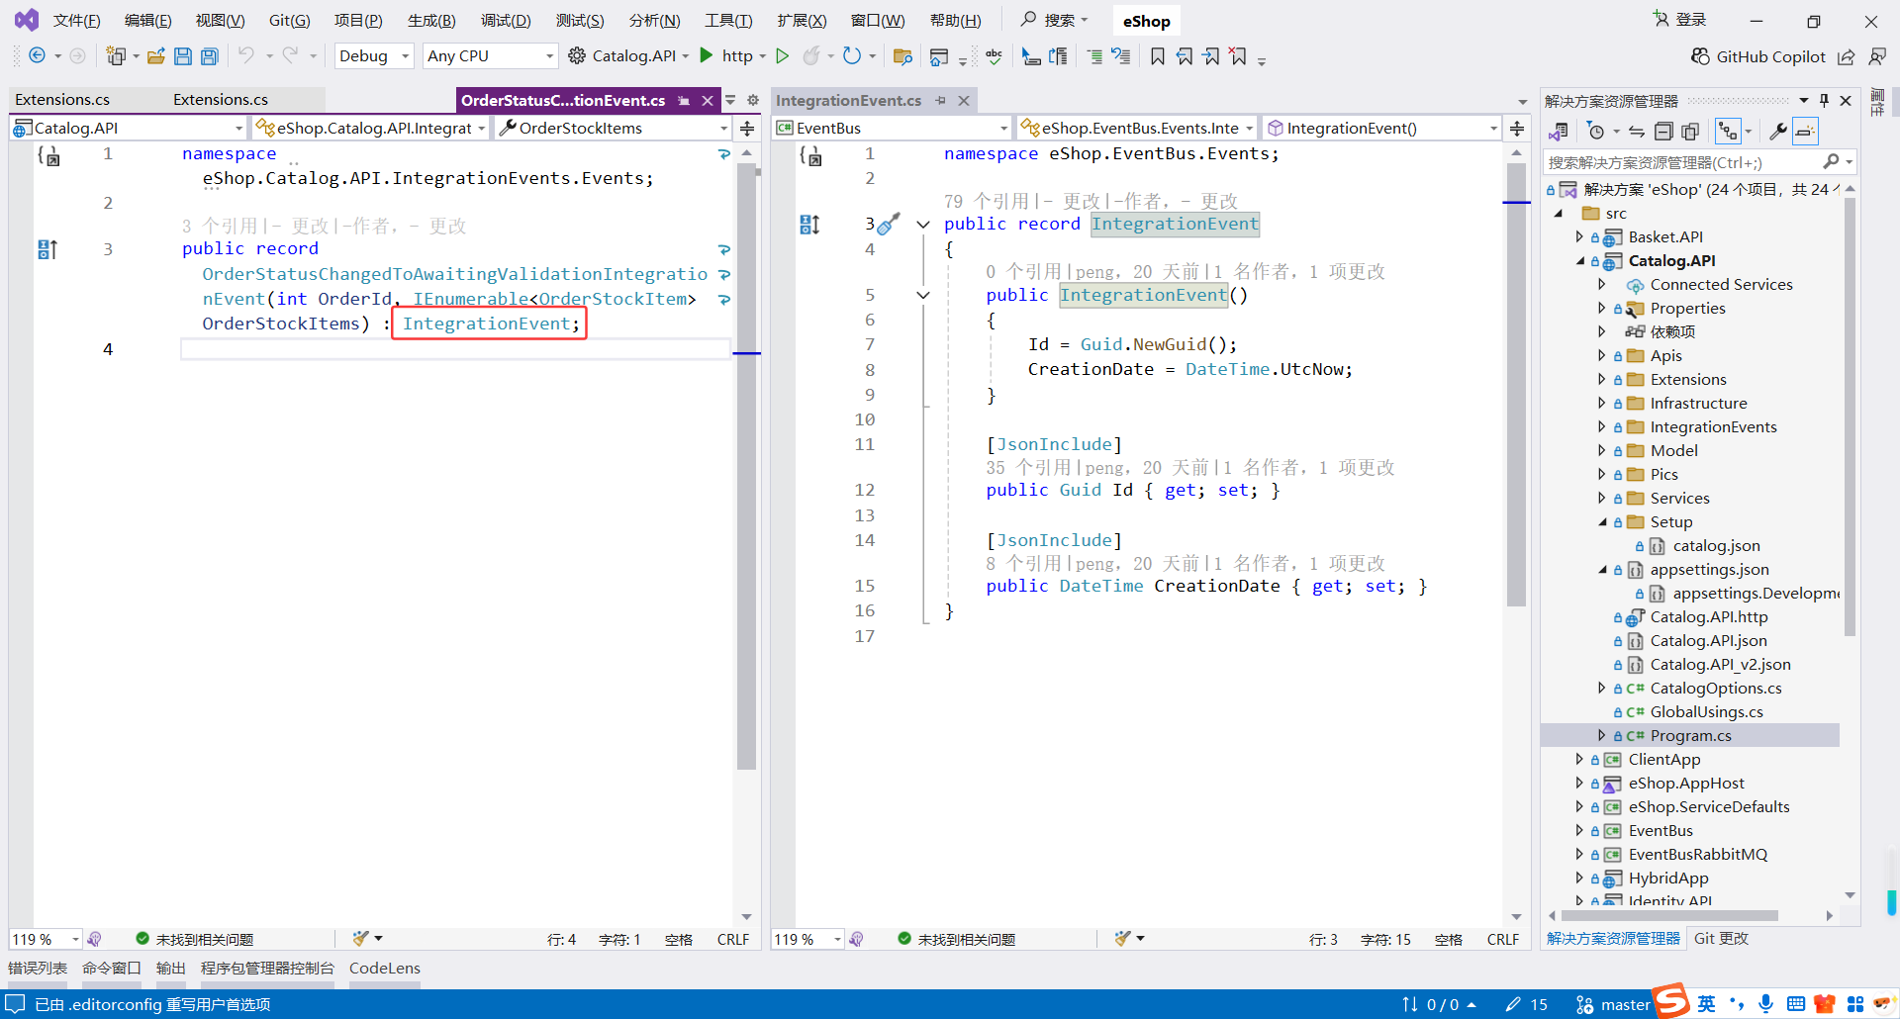
Task: Click Collapse All in Solution Explorer toolbar
Action: pyautogui.click(x=1663, y=132)
